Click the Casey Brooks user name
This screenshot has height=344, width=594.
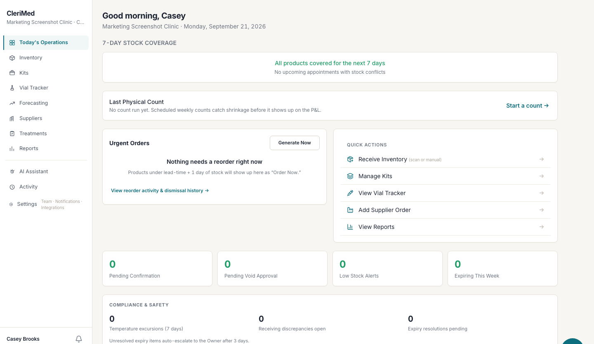(23, 339)
